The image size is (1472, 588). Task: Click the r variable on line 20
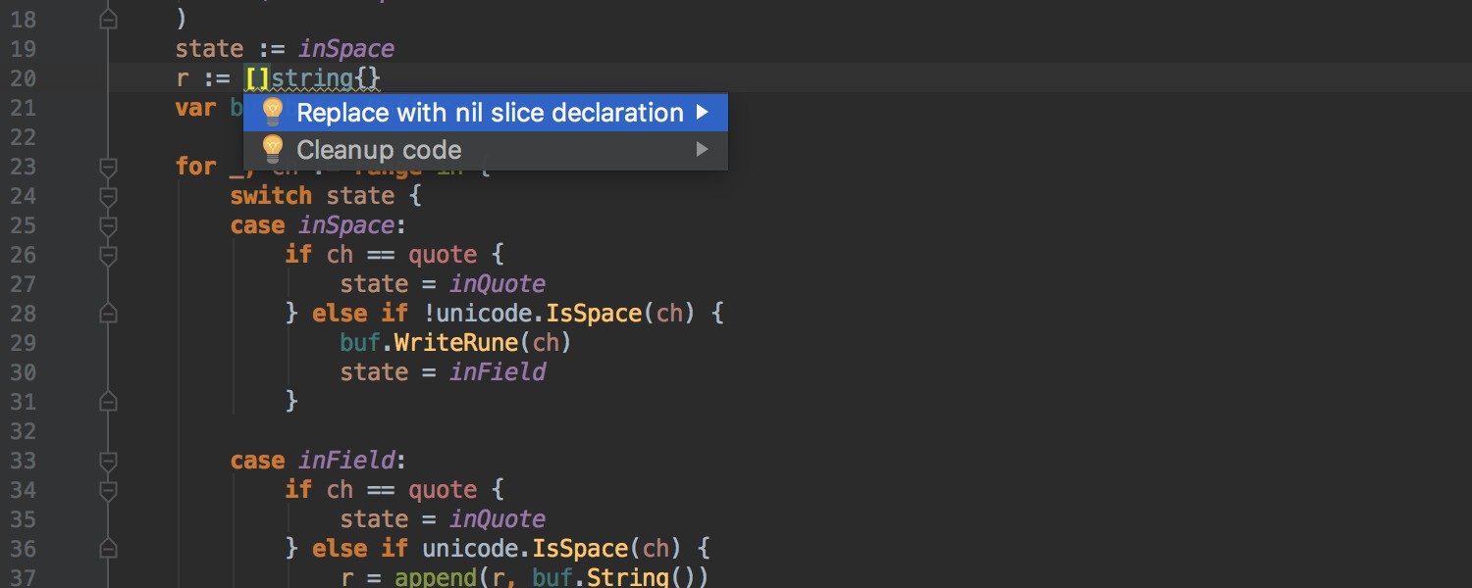click(x=183, y=78)
